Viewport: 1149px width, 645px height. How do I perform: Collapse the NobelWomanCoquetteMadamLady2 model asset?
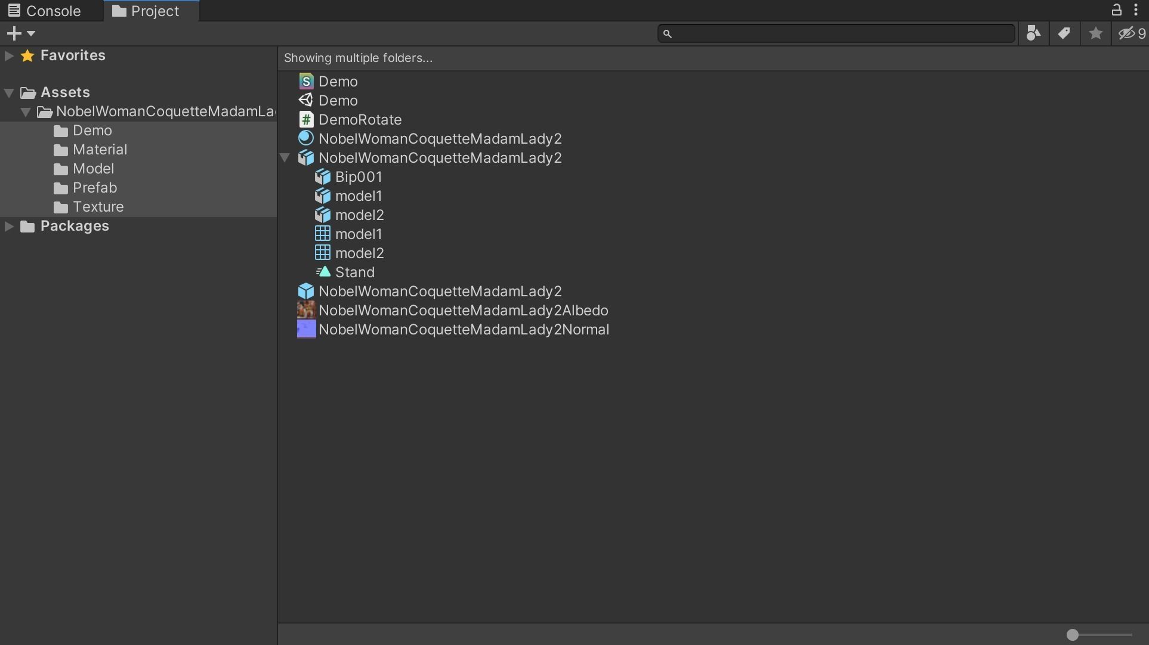coord(285,158)
